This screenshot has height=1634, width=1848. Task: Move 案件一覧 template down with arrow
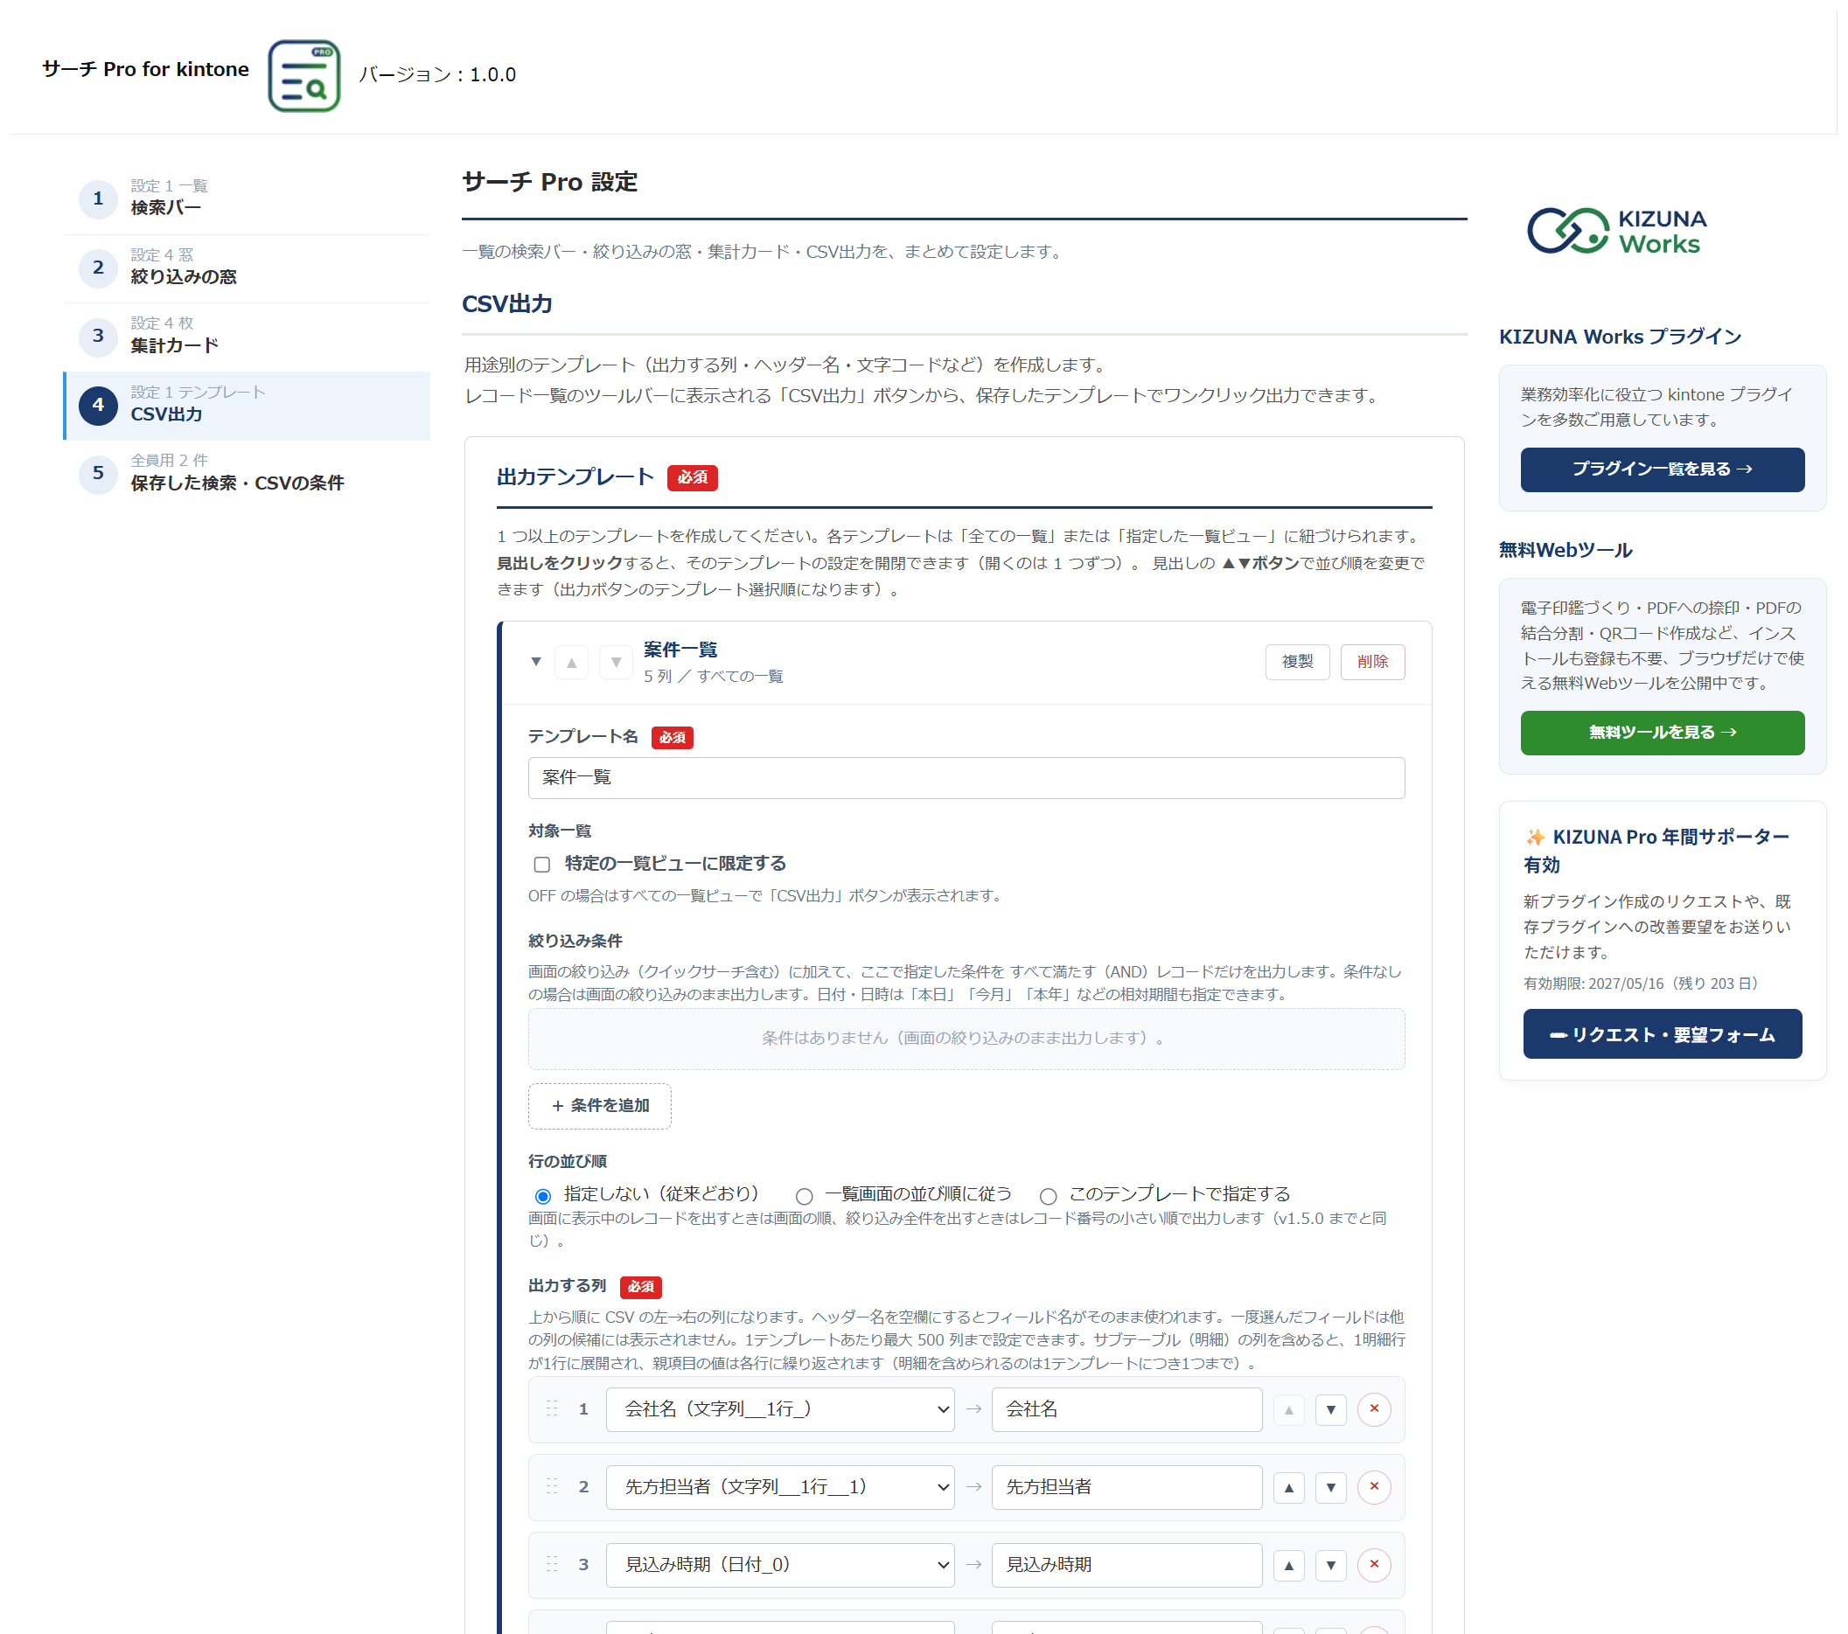(616, 663)
